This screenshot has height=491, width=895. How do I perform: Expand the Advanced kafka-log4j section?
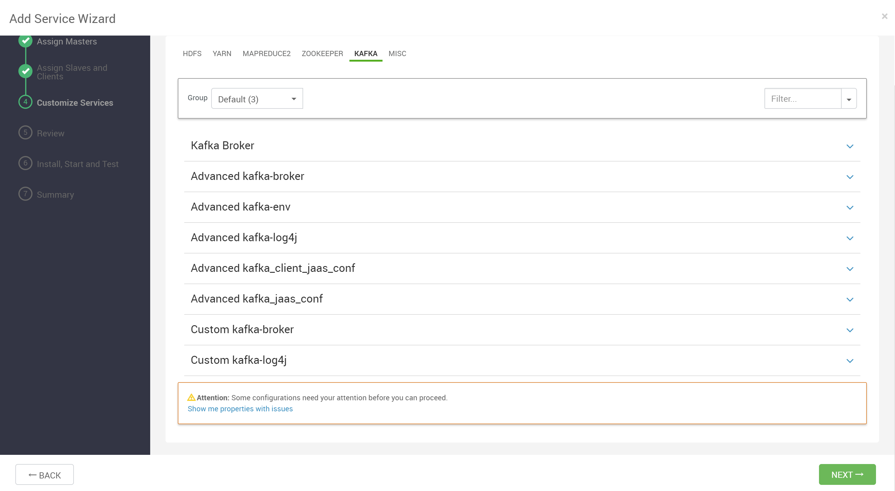[850, 238]
